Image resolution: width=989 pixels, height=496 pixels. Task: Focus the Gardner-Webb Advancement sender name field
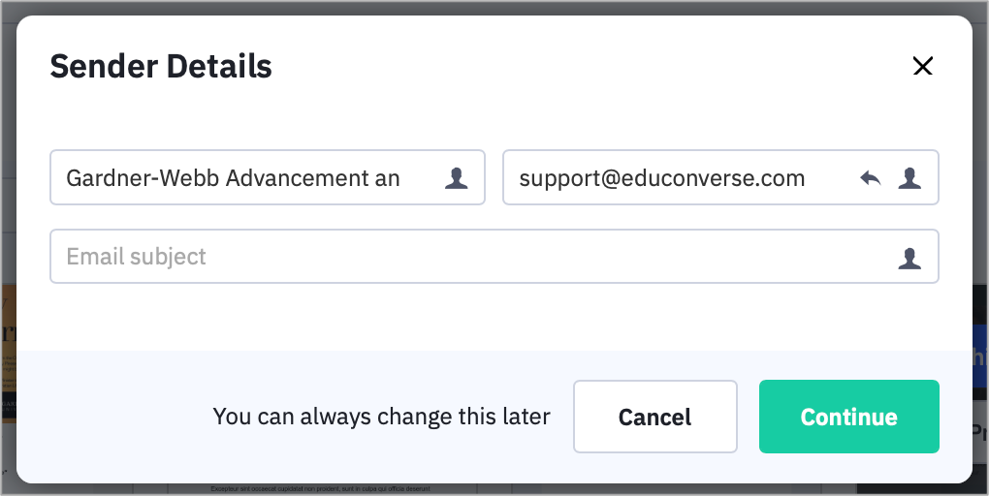pos(268,177)
